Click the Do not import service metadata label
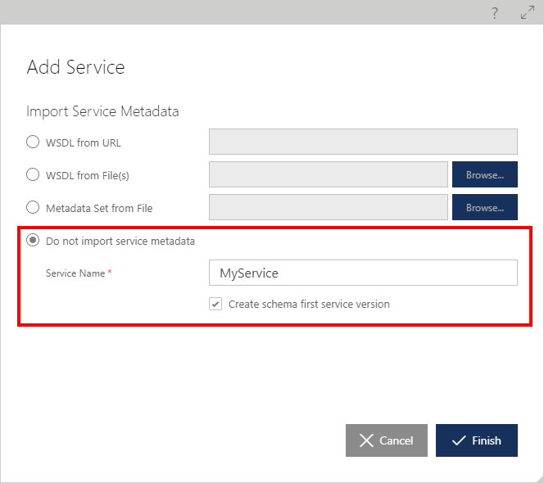This screenshot has width=544, height=483. (x=120, y=241)
